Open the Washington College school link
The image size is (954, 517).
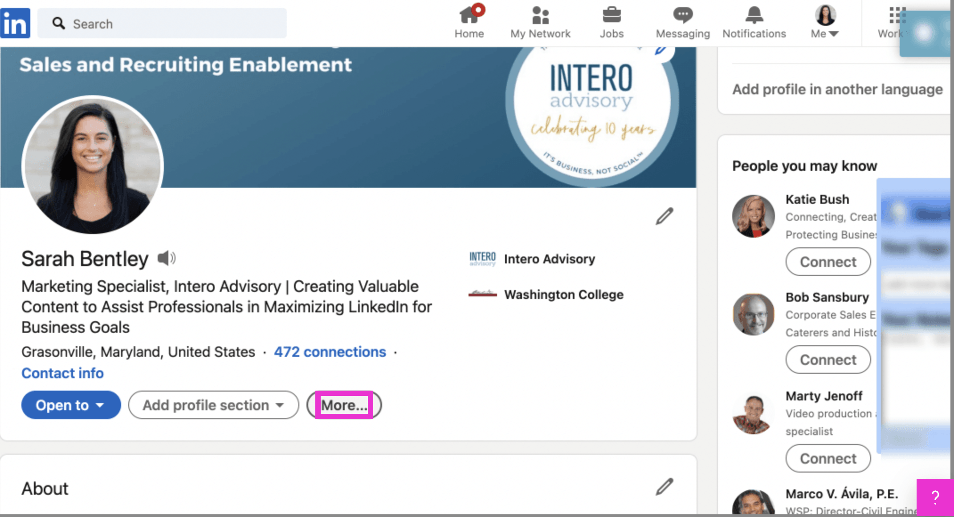(563, 295)
